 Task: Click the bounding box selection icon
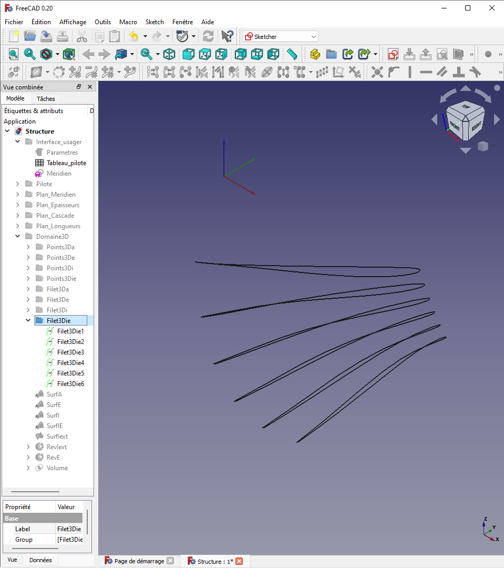pyautogui.click(x=69, y=54)
